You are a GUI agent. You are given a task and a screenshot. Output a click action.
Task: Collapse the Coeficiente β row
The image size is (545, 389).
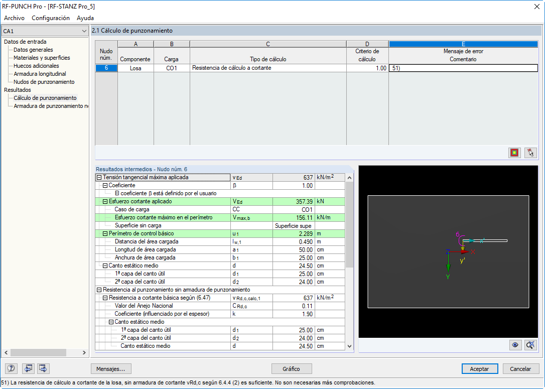[x=105, y=186]
